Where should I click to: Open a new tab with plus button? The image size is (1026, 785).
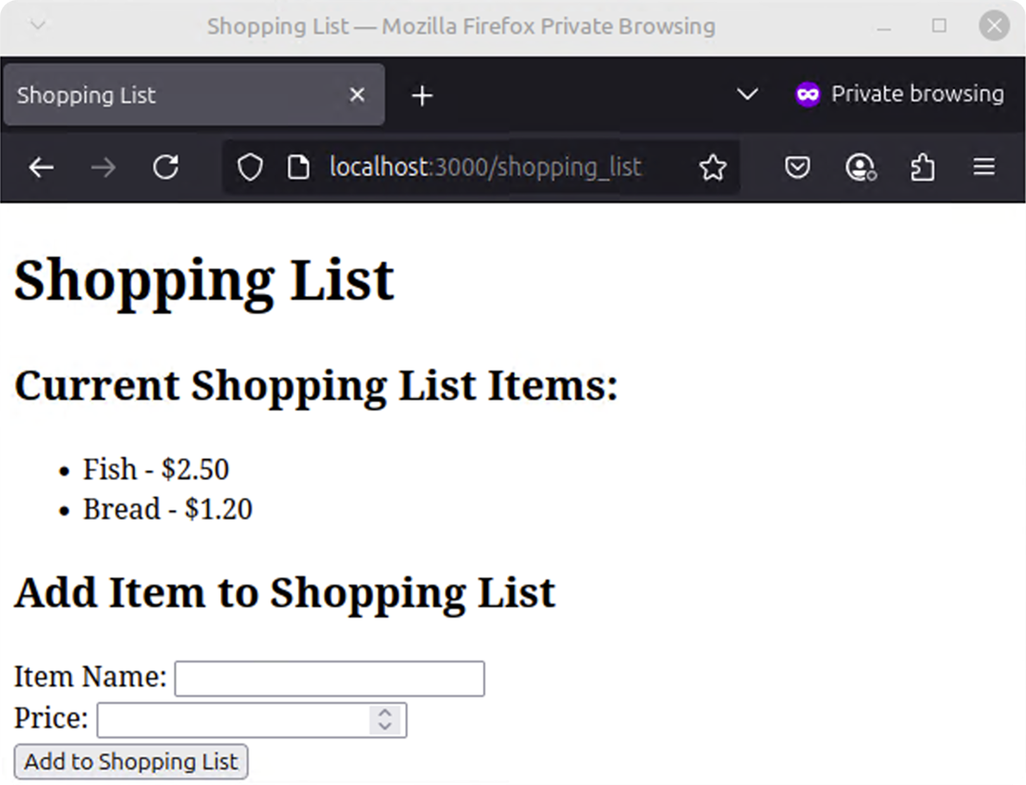pos(421,96)
